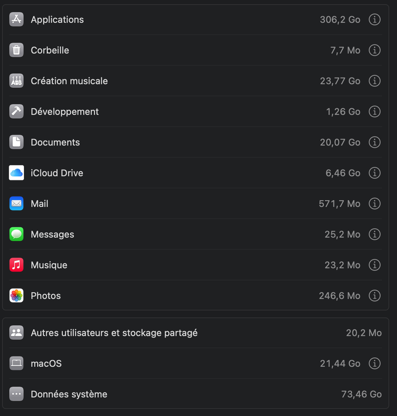Show info details for Corbeille

tap(374, 50)
